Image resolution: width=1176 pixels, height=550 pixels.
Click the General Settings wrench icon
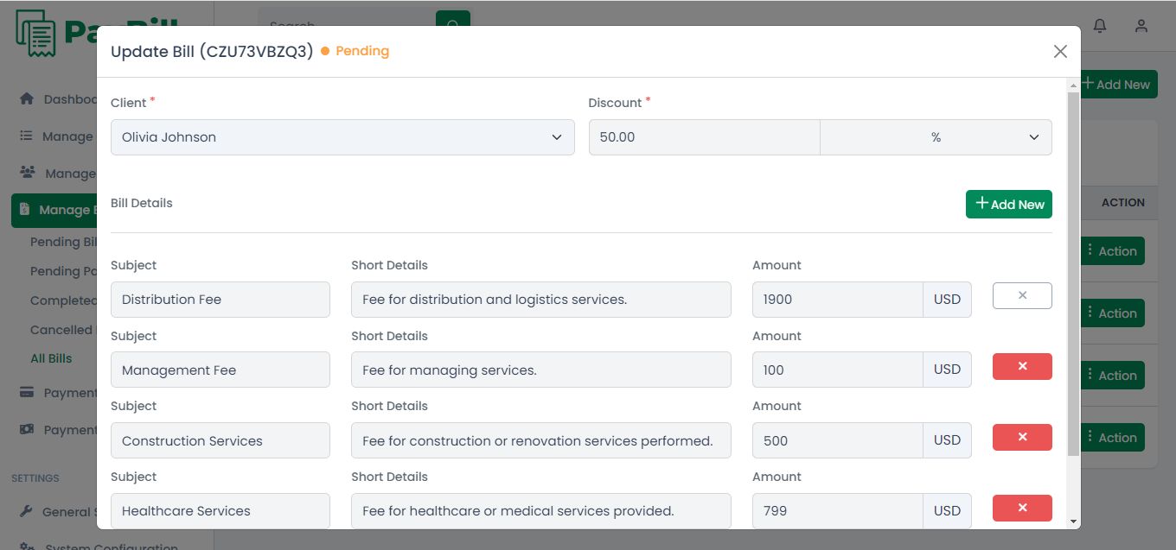pyautogui.click(x=27, y=512)
